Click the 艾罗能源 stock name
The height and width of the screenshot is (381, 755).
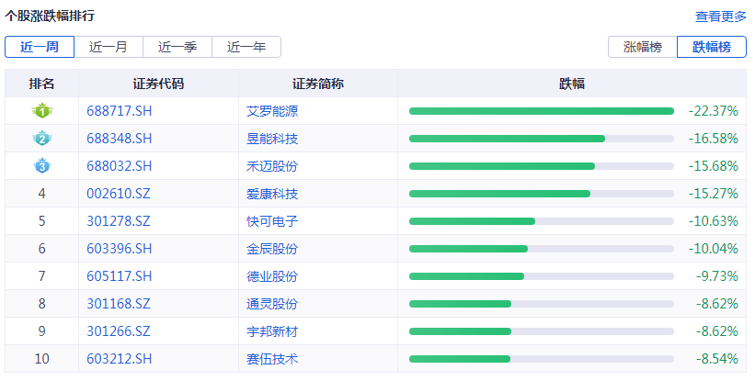click(272, 111)
